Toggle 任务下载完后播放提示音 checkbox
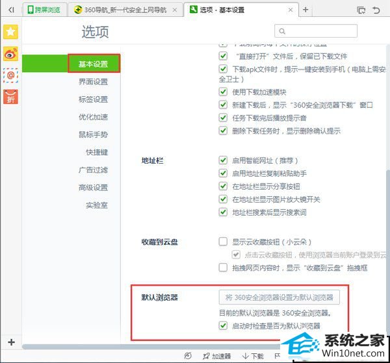Viewport: 390px width, 363px height. point(223,118)
